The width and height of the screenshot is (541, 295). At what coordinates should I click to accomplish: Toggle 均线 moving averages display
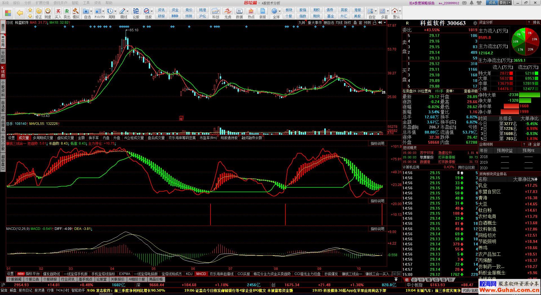coord(339,23)
